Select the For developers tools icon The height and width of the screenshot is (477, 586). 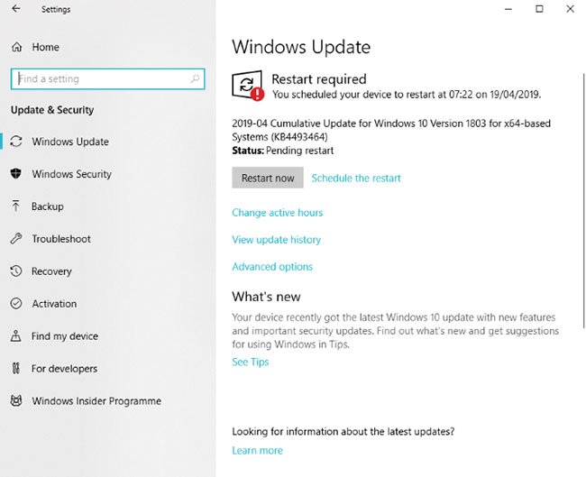tap(15, 368)
